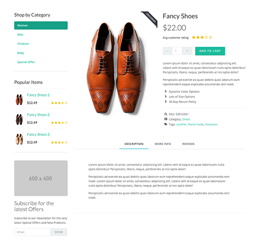
Task: Click the Category list icon
Action: click(x=165, y=119)
